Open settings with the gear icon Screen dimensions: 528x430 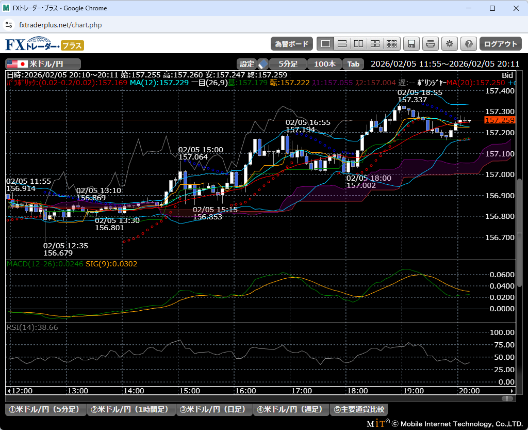point(450,44)
